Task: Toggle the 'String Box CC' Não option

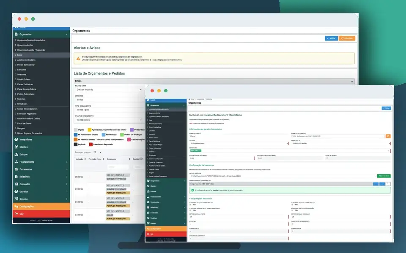Action: (x=191, y=205)
